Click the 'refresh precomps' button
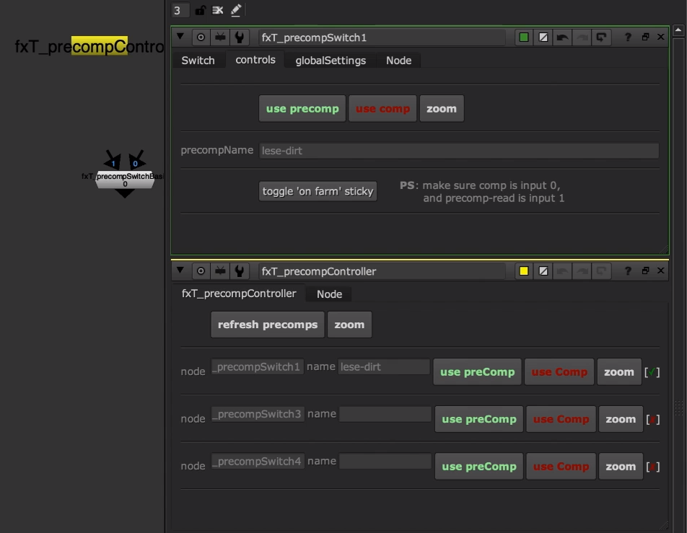 (267, 325)
